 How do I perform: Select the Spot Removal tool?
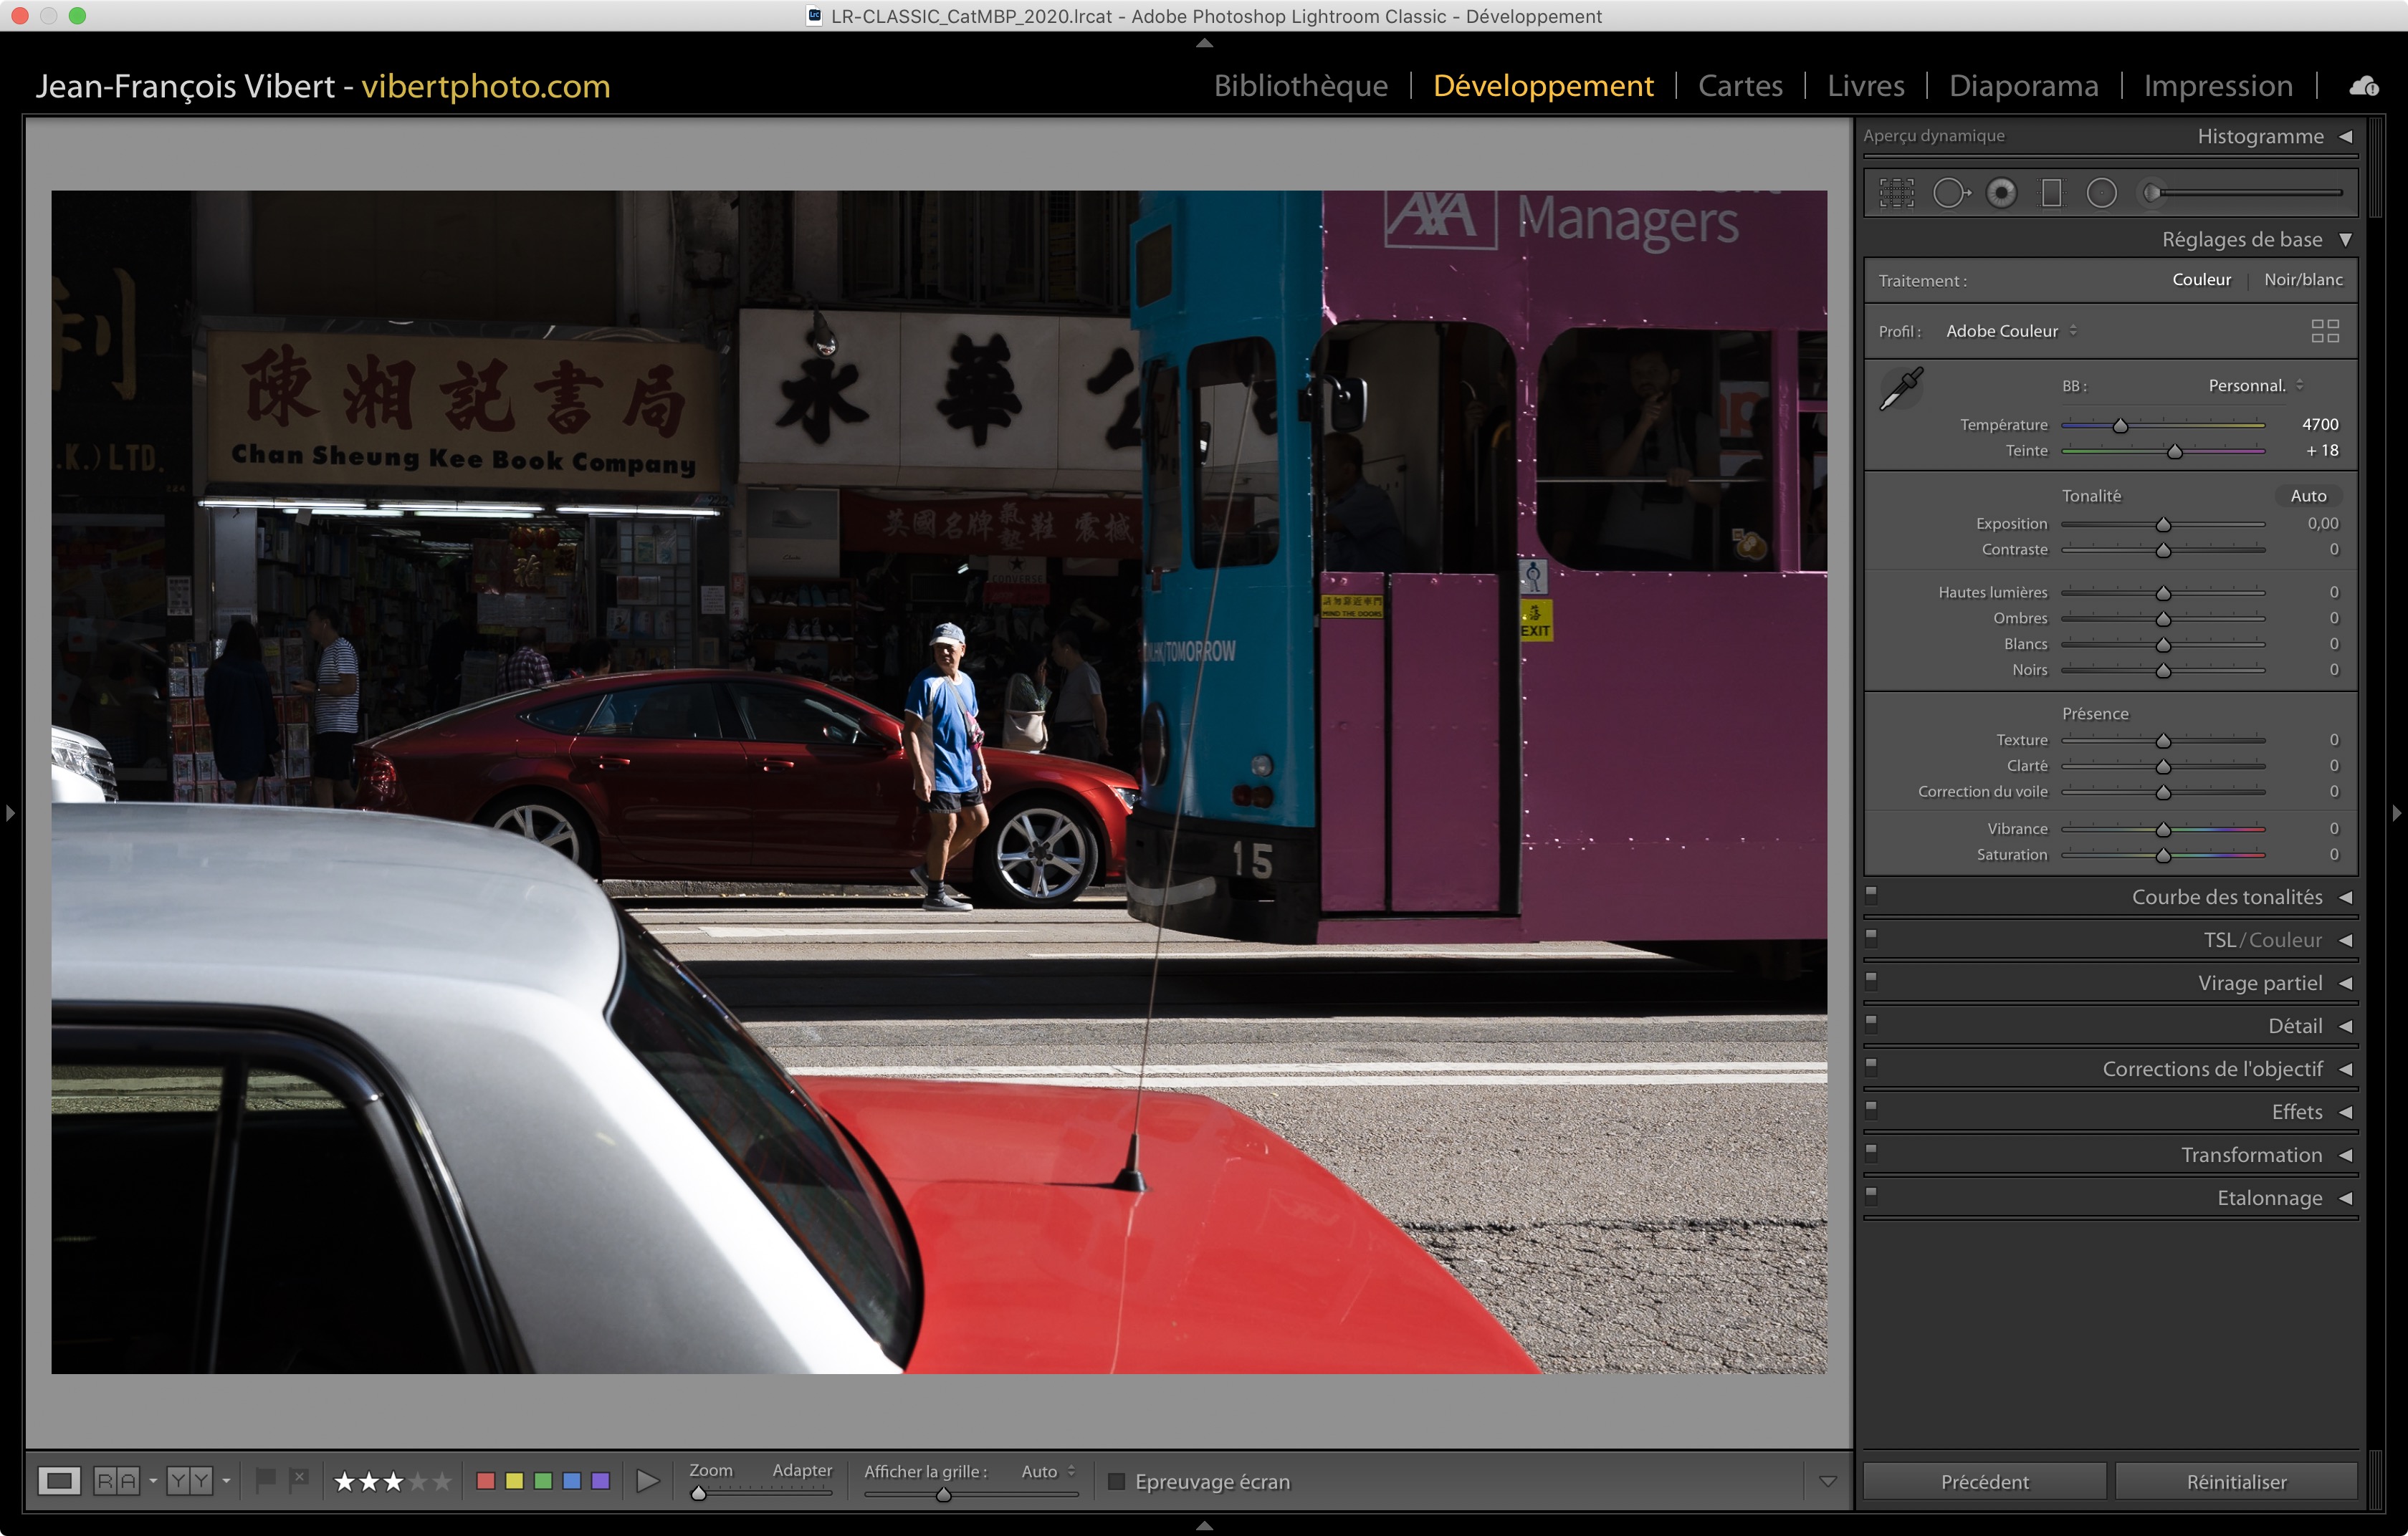tap(1950, 193)
